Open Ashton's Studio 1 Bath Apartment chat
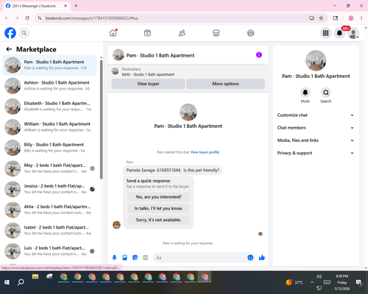Image resolution: width=368 pixels, height=294 pixels. (x=49, y=85)
